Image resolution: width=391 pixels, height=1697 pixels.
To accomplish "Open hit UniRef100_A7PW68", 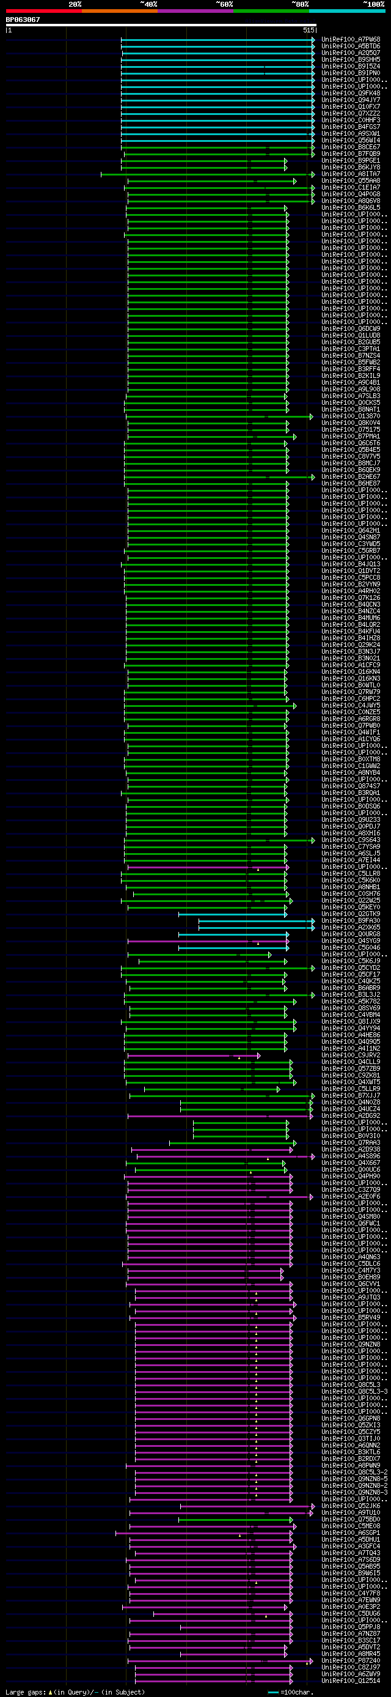I will [351, 40].
